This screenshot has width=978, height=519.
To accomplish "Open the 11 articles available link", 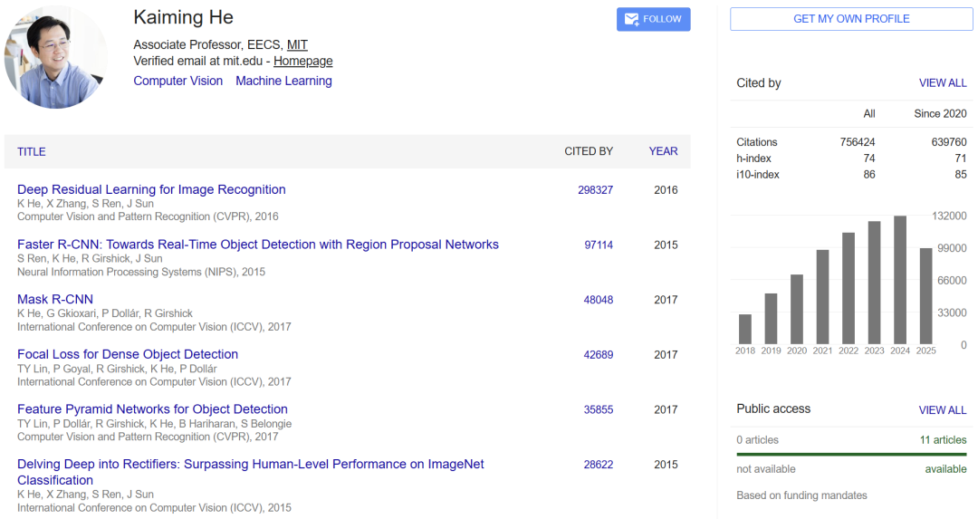I will [x=943, y=440].
